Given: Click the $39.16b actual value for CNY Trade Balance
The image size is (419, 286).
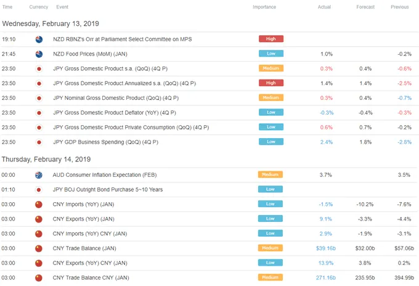Looking at the screenshot, I should click(x=326, y=248).
